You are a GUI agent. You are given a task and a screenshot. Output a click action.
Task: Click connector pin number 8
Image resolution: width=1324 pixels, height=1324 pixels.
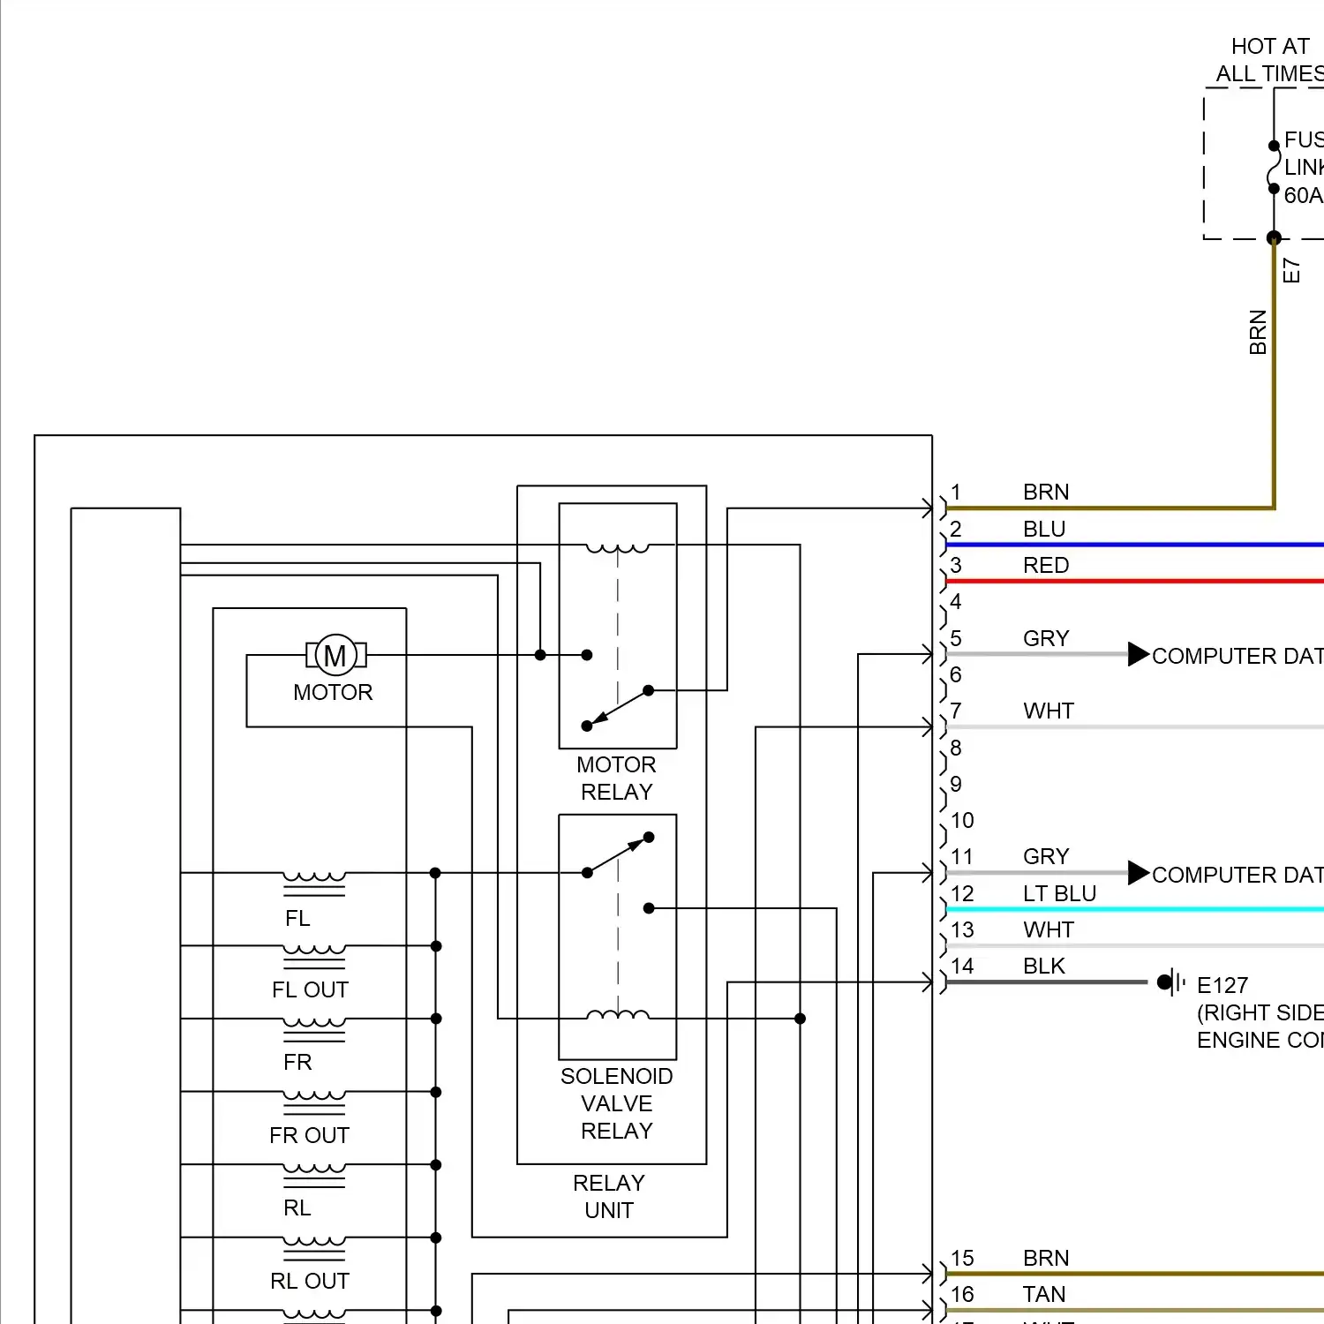pos(955,748)
